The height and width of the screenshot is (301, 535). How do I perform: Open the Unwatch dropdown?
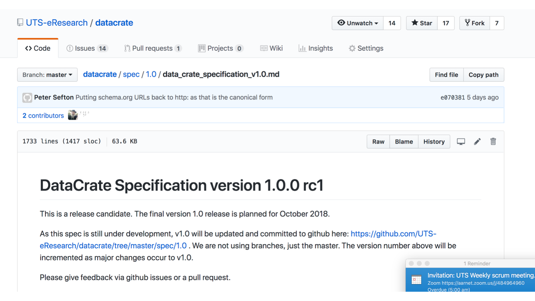tap(358, 23)
